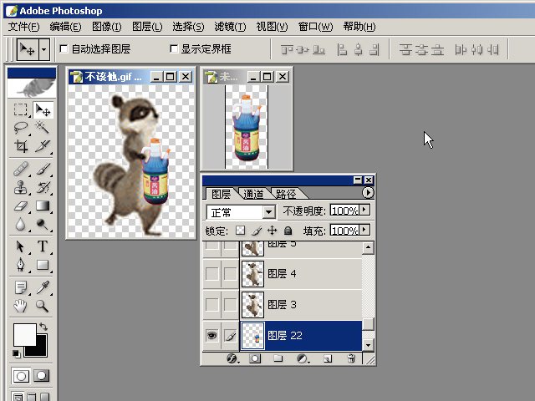Screen dimensions: 535x401
Task: Open Layers panel flyout menu
Action: pos(368,193)
